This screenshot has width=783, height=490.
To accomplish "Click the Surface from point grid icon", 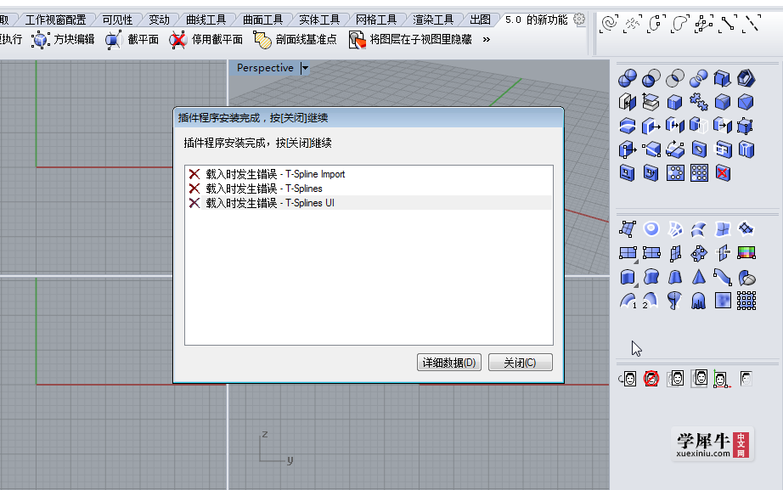I will 746,301.
